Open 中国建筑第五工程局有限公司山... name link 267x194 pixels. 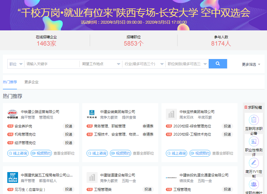point(47,175)
